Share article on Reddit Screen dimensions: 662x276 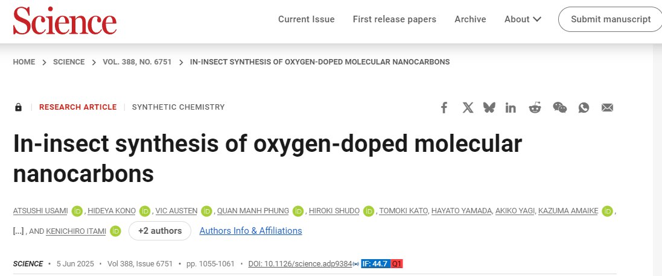[535, 107]
